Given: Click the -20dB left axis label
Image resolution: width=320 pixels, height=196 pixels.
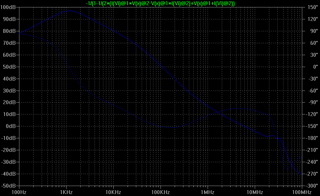Looking at the screenshot, I should pyautogui.click(x=9, y=150).
